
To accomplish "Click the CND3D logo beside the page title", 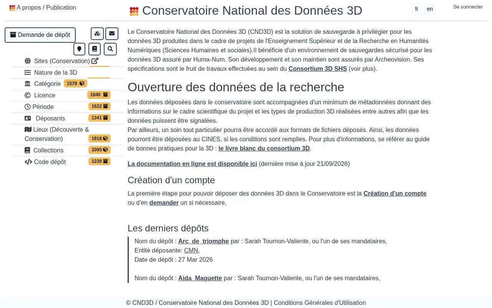I will click(x=134, y=11).
